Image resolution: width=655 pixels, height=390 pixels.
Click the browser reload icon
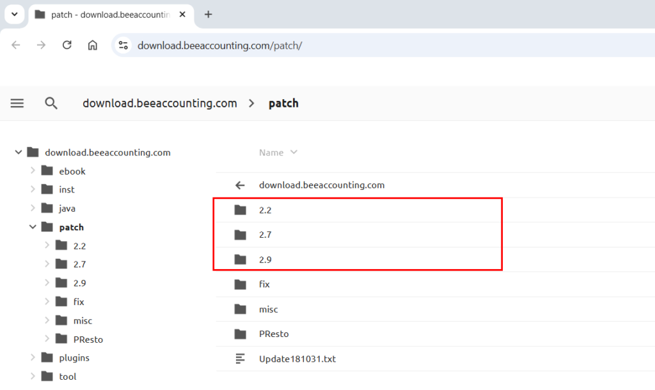[x=67, y=45]
